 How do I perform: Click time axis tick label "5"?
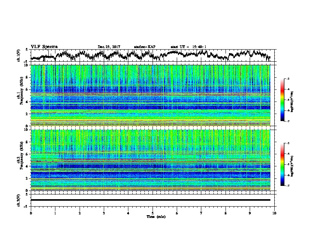coord(153,213)
